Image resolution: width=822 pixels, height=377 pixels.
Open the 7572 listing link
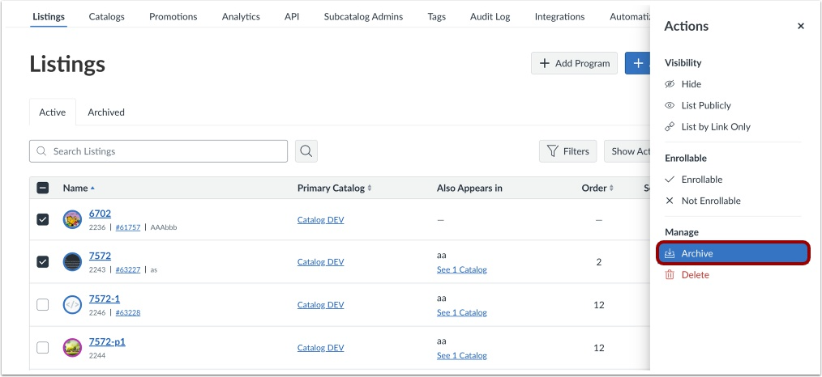click(x=100, y=256)
